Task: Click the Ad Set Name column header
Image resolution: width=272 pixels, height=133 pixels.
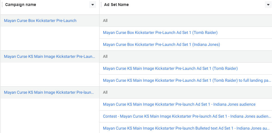Action: 116,5
